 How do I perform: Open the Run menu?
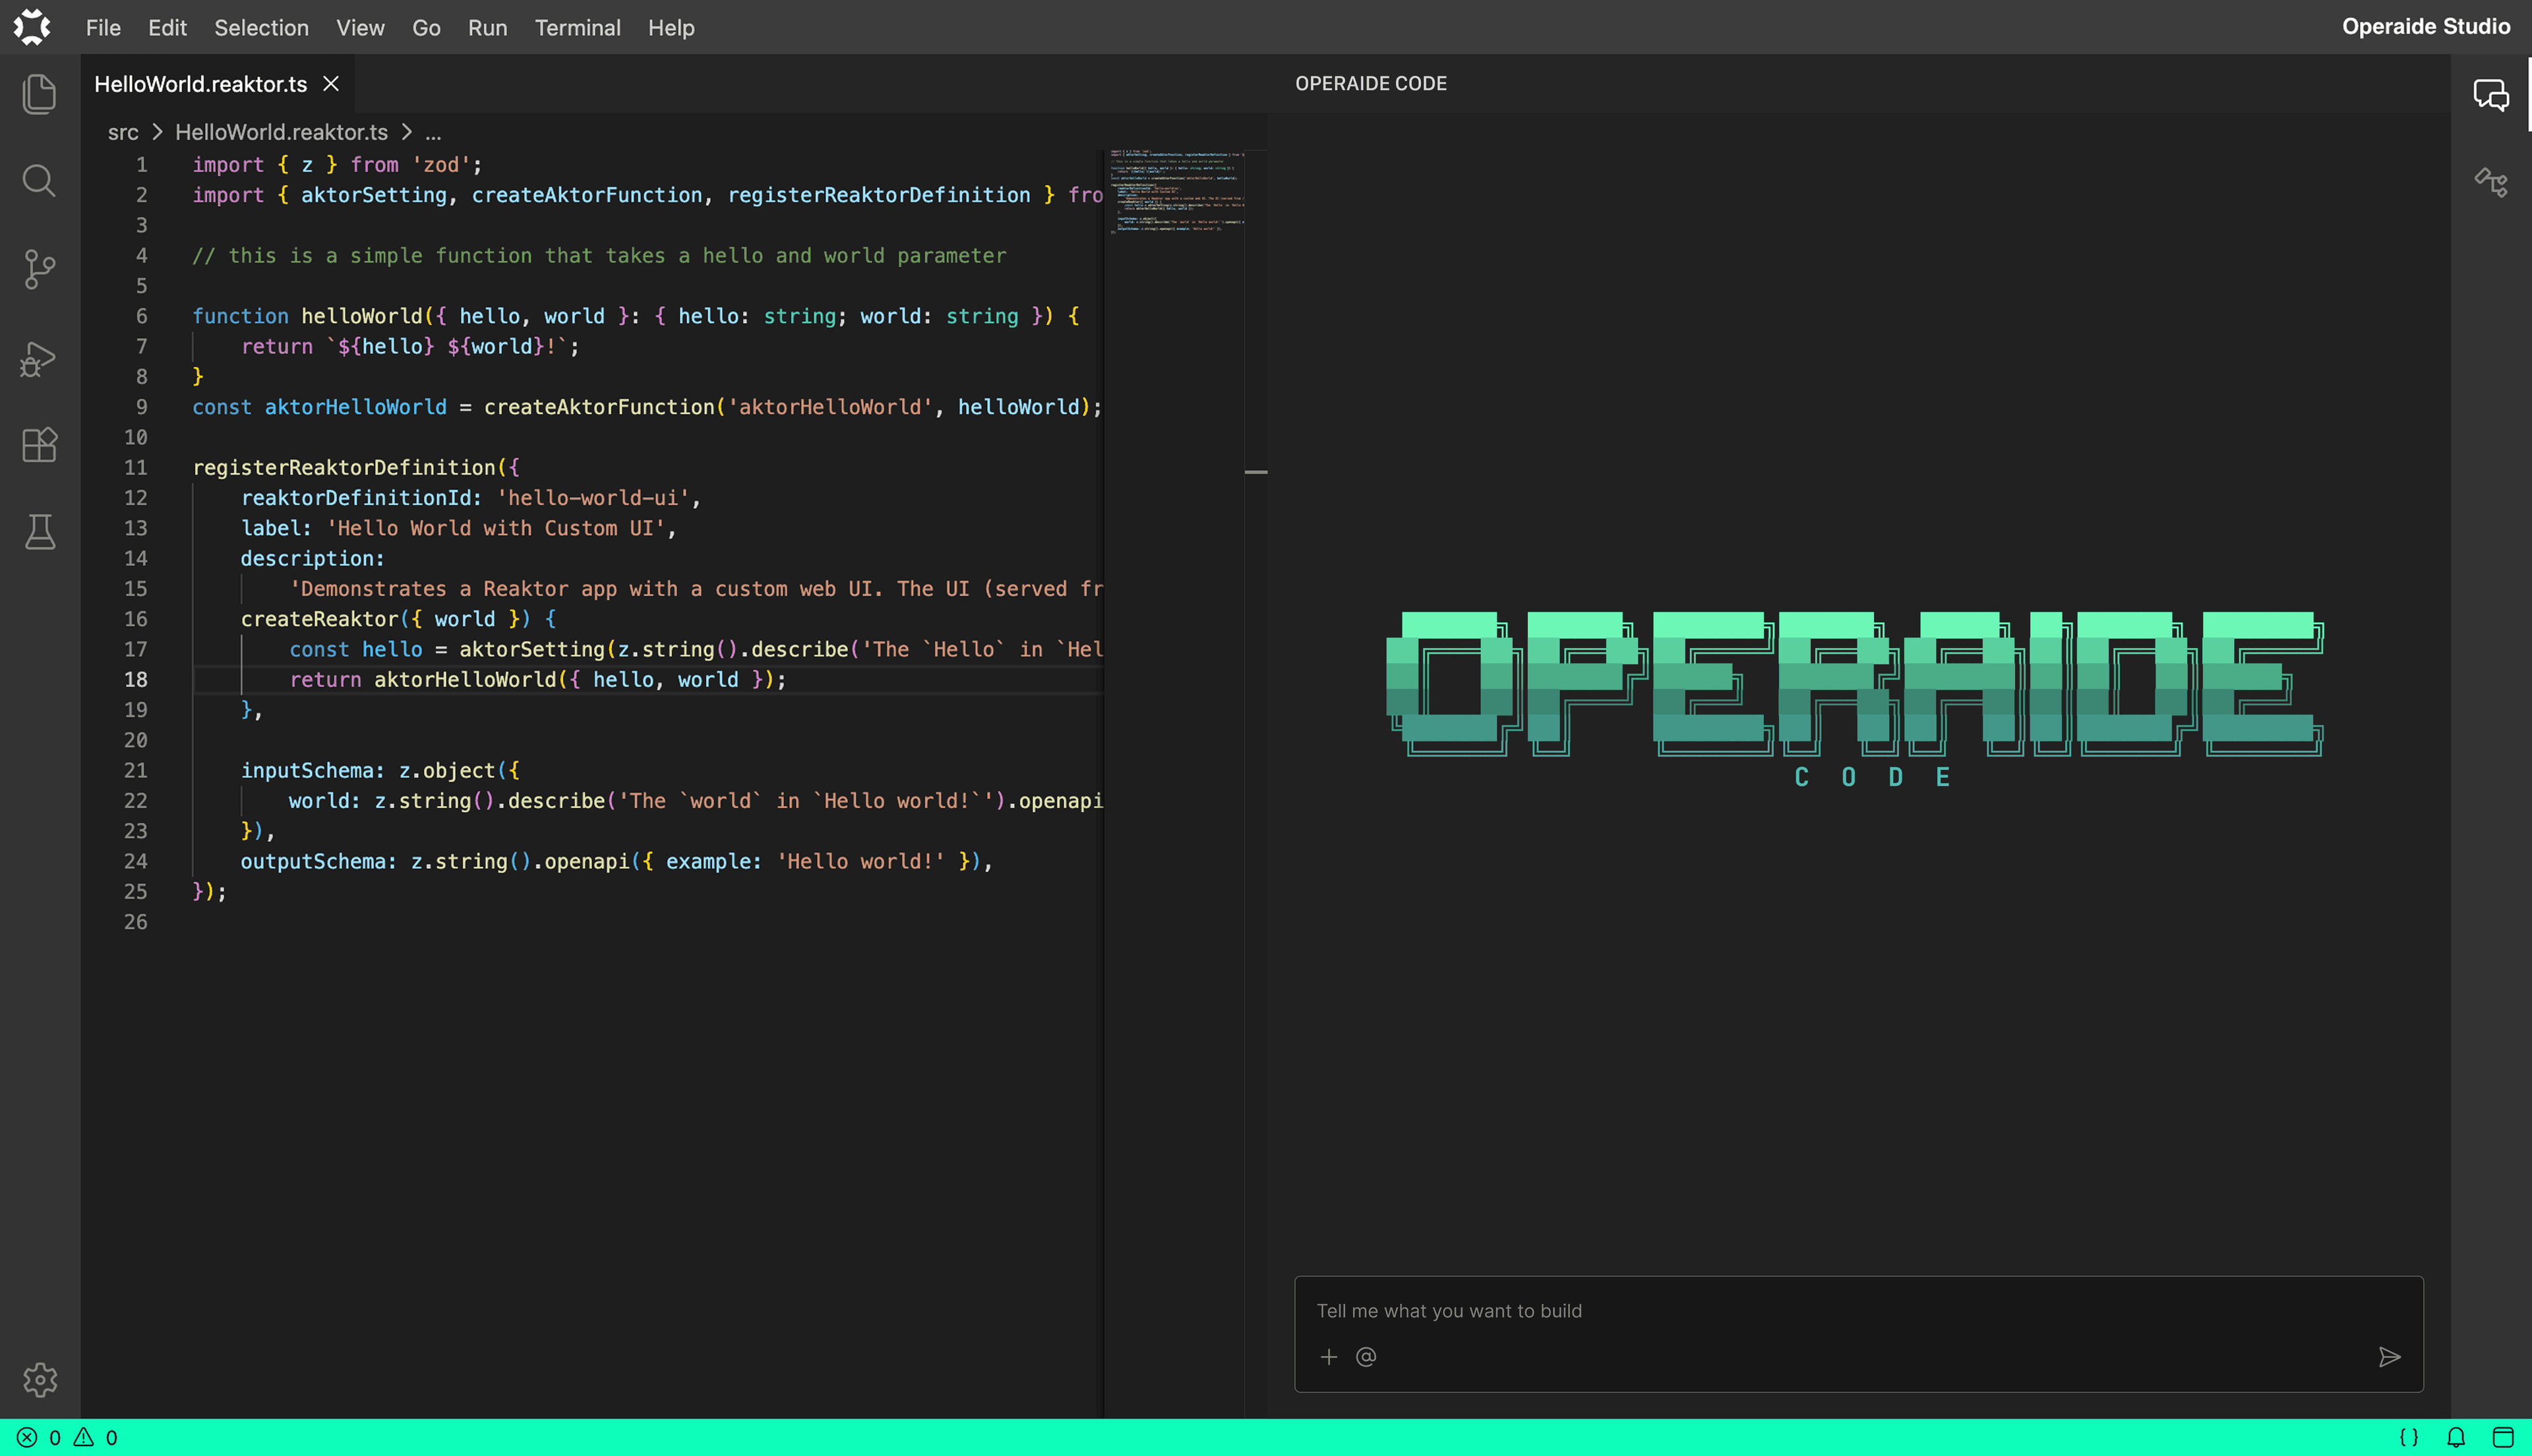pos(487,28)
